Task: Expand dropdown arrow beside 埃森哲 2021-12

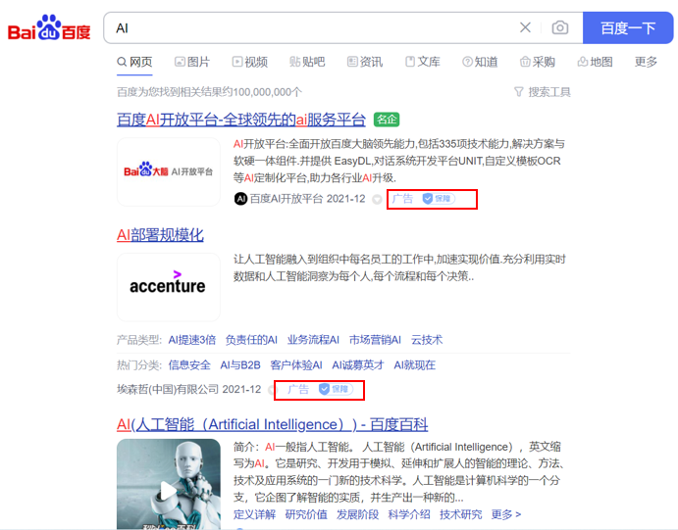Action: pos(272,390)
